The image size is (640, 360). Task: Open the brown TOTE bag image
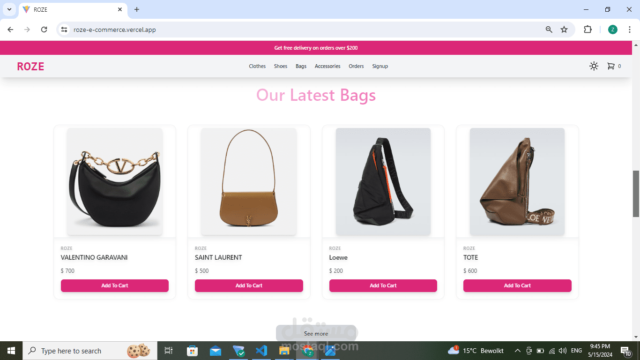(517, 181)
